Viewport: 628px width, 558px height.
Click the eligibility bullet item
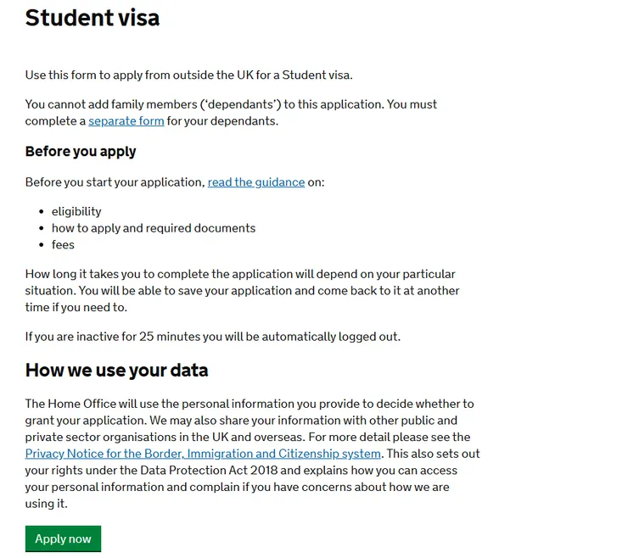click(x=76, y=211)
